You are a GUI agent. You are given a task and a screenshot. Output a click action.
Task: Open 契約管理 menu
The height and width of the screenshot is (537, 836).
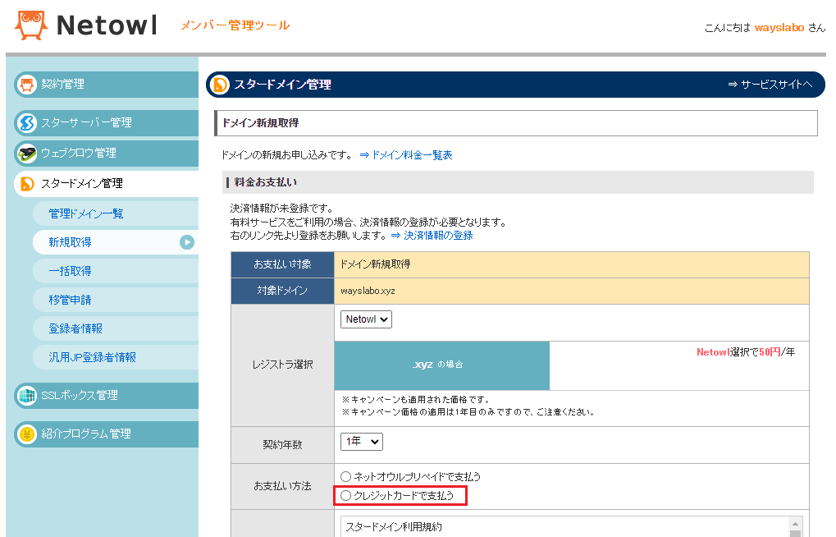pyautogui.click(x=106, y=85)
